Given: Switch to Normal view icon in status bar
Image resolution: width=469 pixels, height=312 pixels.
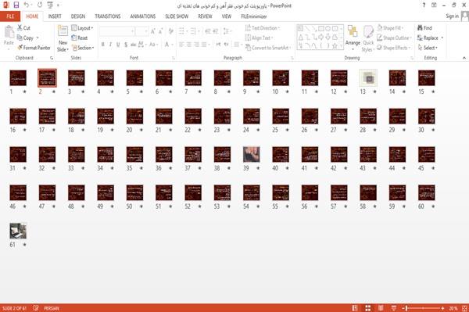Looking at the screenshot, I should 355,308.
